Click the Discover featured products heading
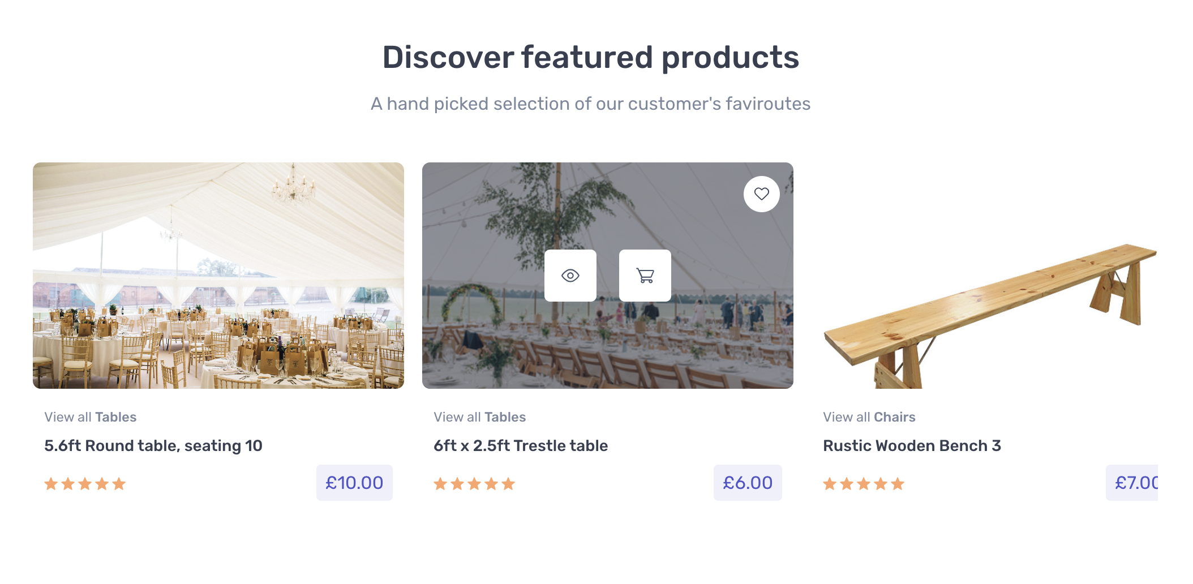 (x=591, y=58)
